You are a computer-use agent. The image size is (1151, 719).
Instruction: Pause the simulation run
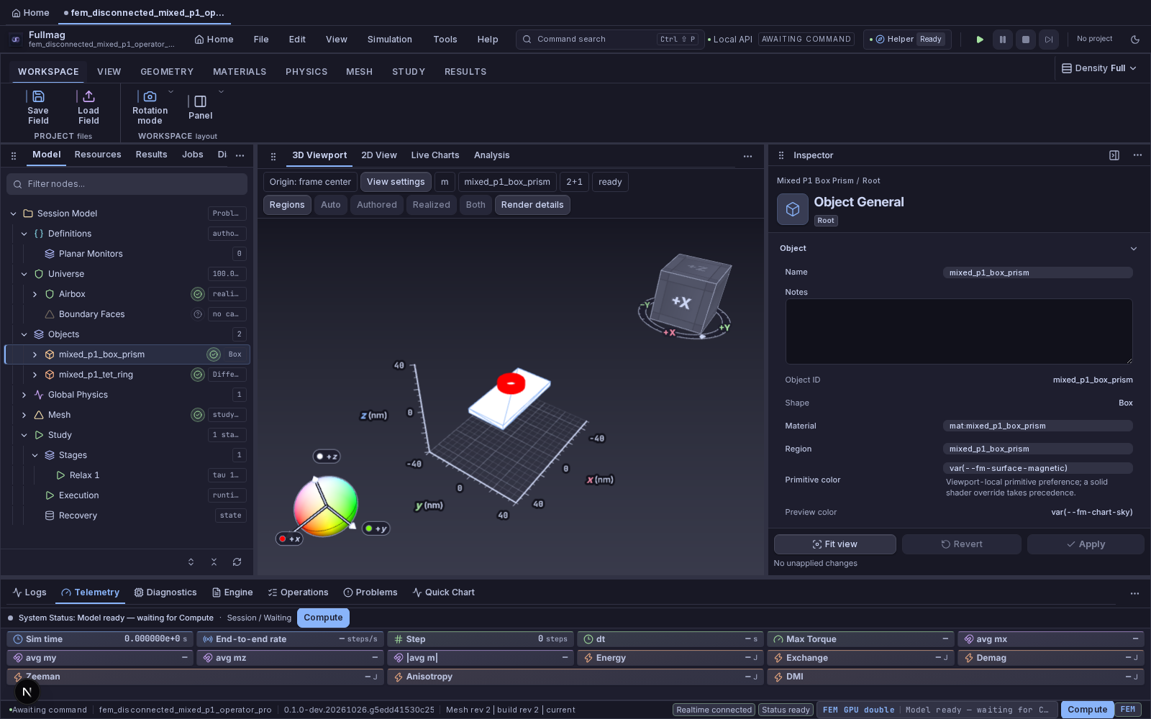click(x=1002, y=40)
